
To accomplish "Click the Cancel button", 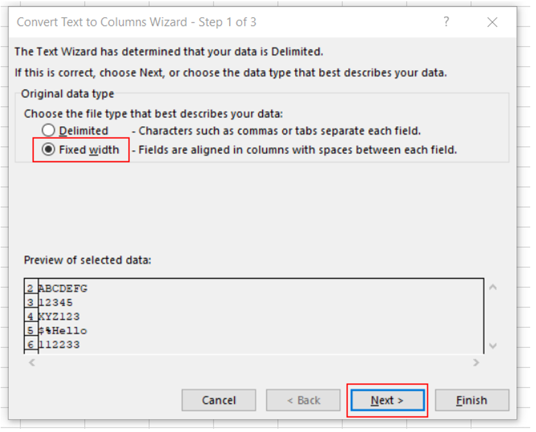I will click(219, 400).
